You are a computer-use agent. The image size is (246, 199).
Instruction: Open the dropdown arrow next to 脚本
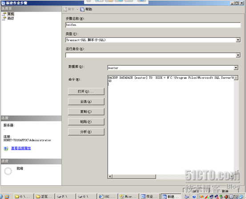77,9
